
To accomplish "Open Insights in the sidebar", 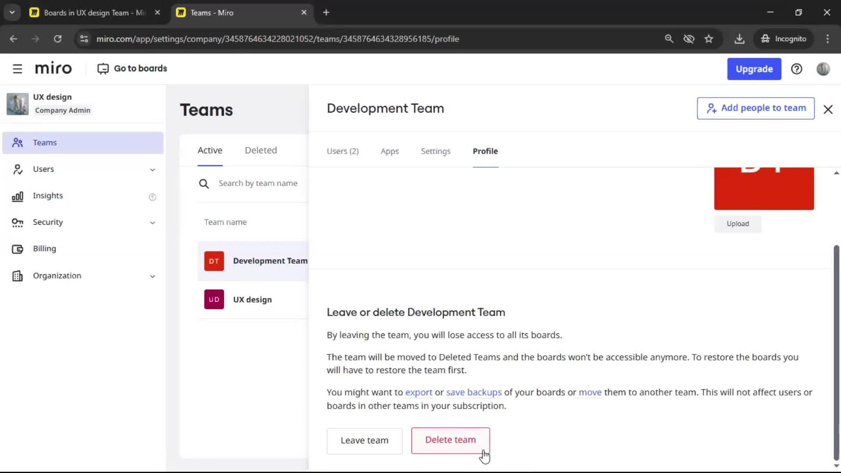I will [x=83, y=196].
